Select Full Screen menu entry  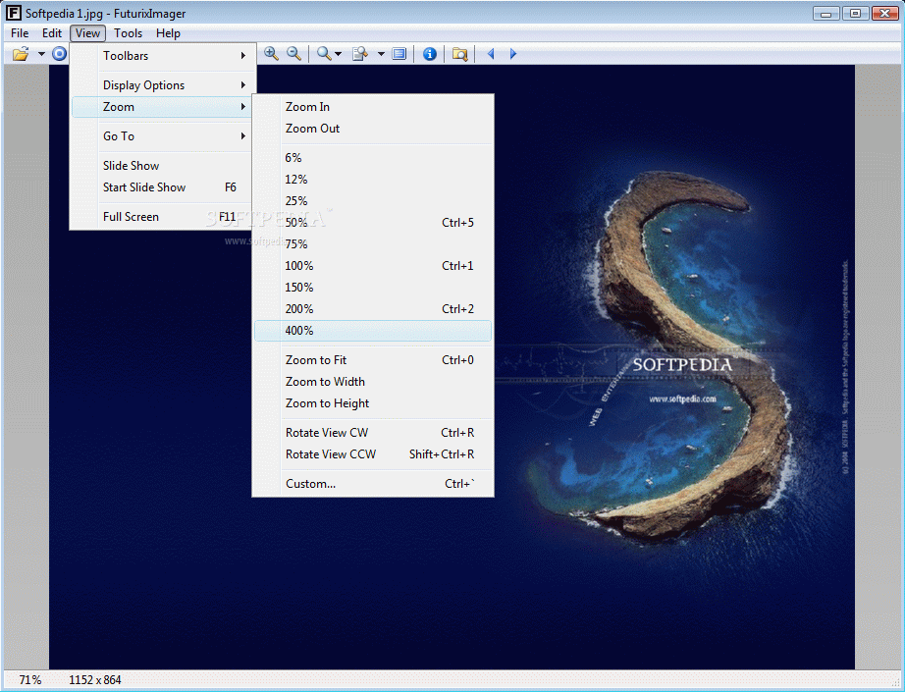pyautogui.click(x=162, y=217)
